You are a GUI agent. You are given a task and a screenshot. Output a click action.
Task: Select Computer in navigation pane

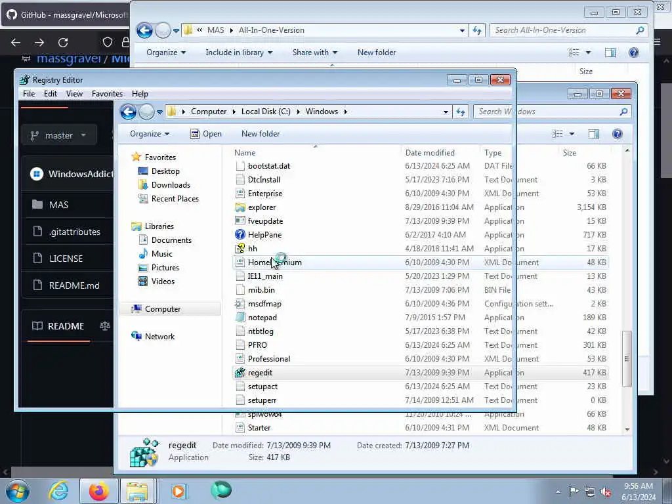[x=163, y=309]
